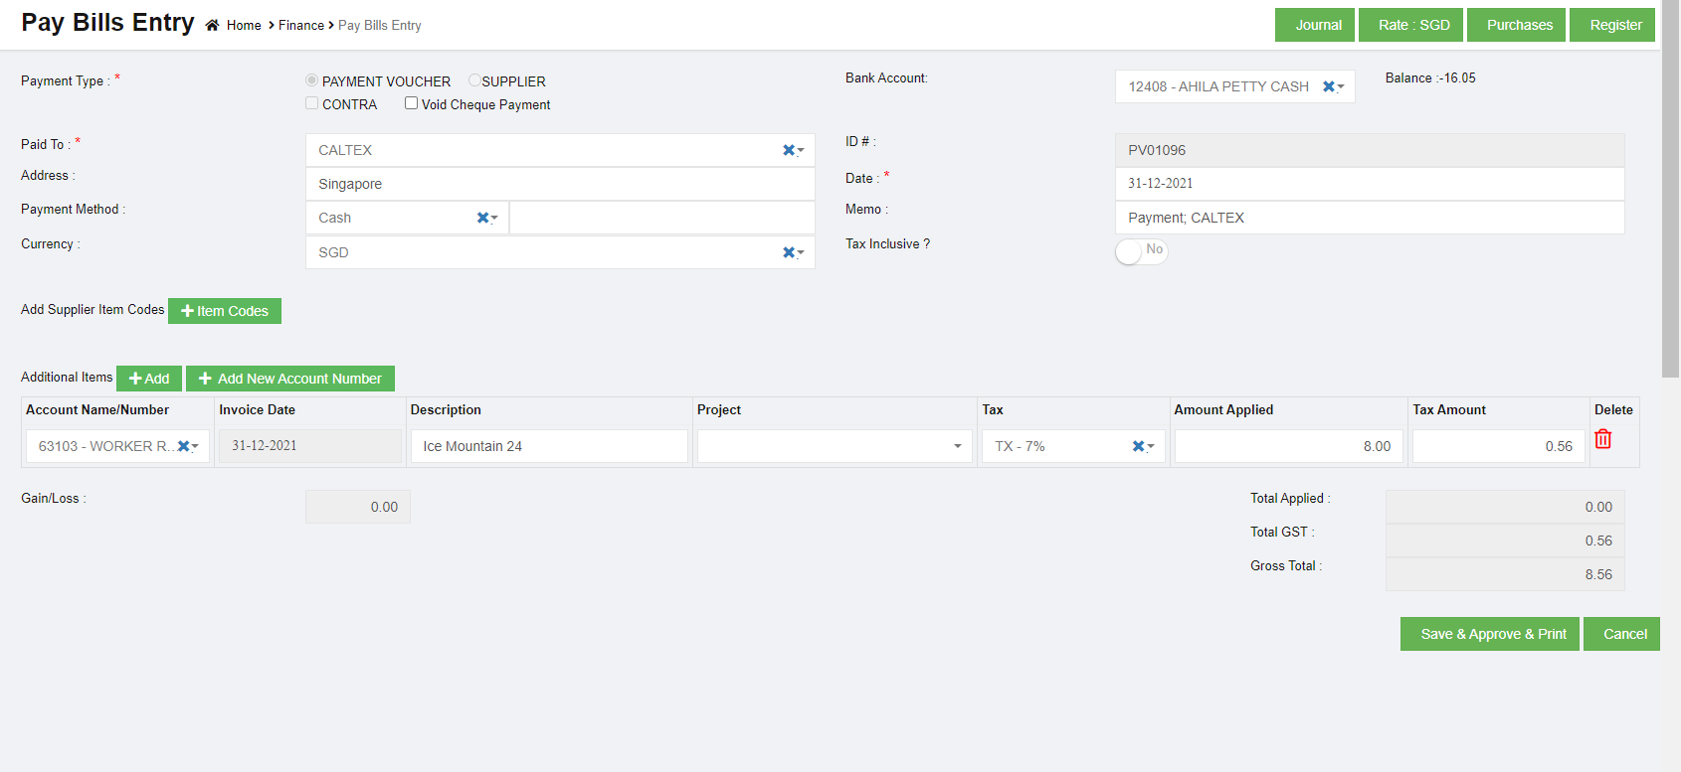This screenshot has width=1681, height=772.
Task: Check the Void Cheque Payment checkbox
Action: [x=411, y=103]
